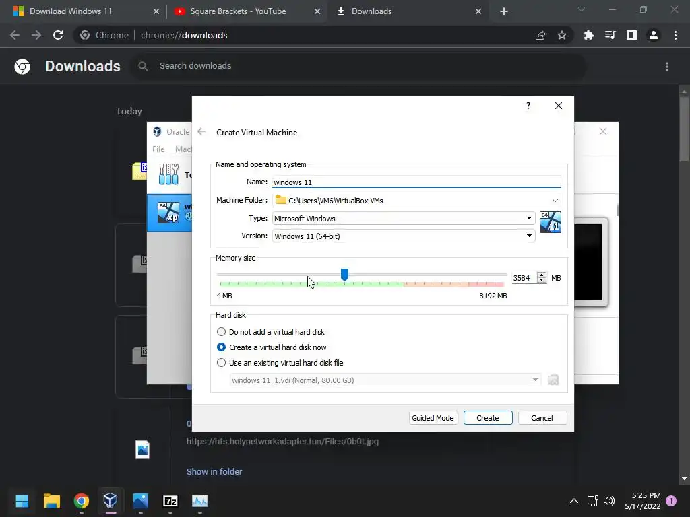Open Downloads page more actions menu

(x=667, y=67)
